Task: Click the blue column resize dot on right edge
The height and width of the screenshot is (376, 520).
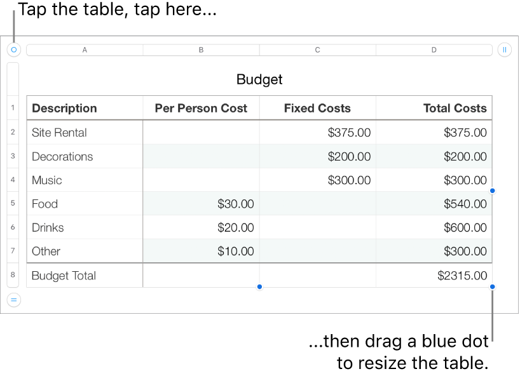Action: tap(493, 189)
